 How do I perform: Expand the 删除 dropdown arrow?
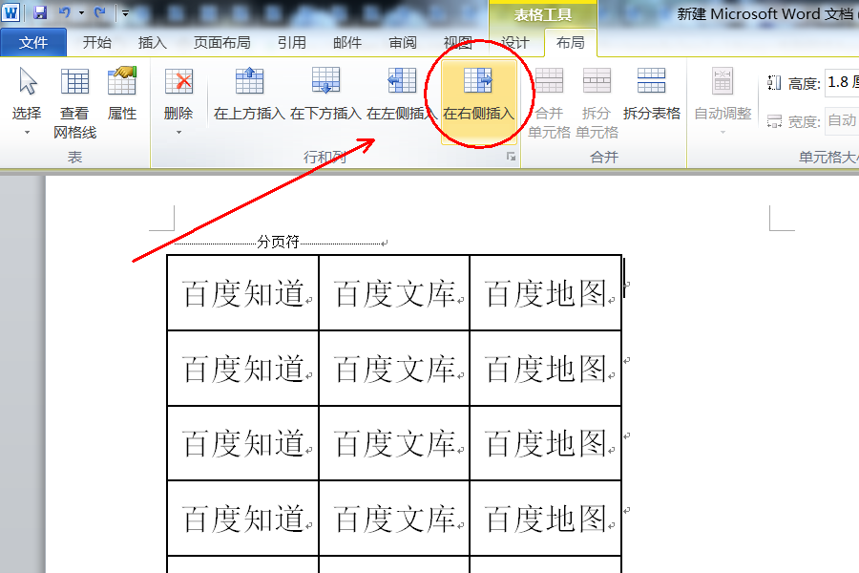tap(178, 132)
